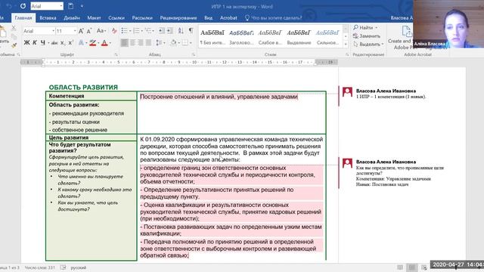Apply the Заголовок style
This screenshot has width=484, height=272.
(x=241, y=37)
